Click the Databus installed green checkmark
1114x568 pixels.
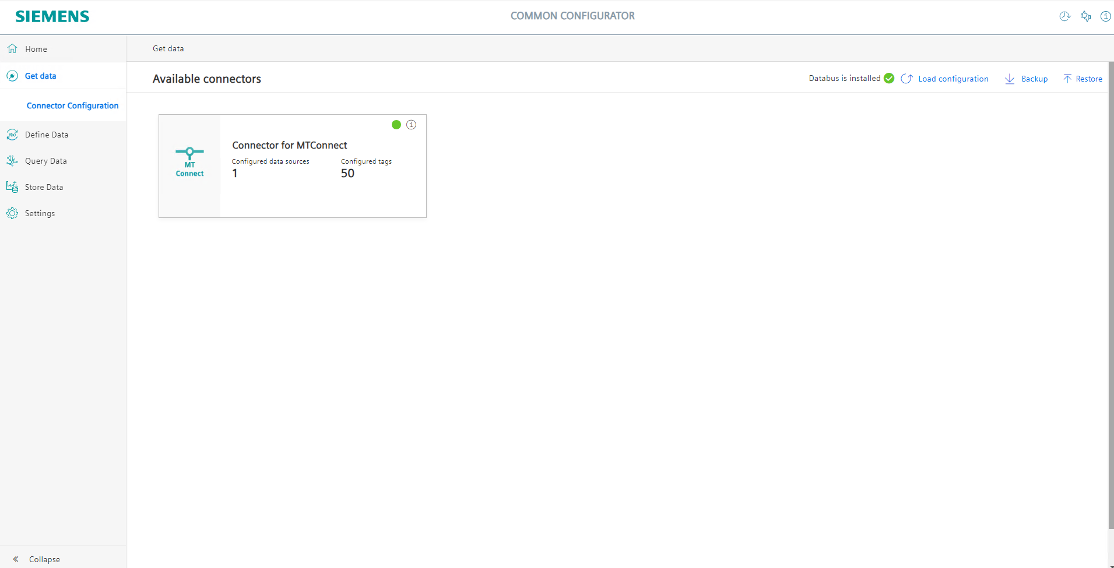889,78
